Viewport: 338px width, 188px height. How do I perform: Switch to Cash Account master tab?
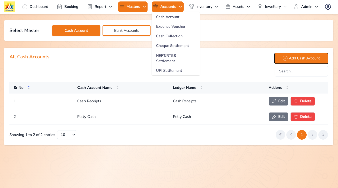point(76,31)
